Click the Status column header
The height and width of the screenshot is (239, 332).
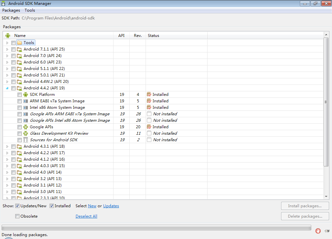(x=177, y=36)
